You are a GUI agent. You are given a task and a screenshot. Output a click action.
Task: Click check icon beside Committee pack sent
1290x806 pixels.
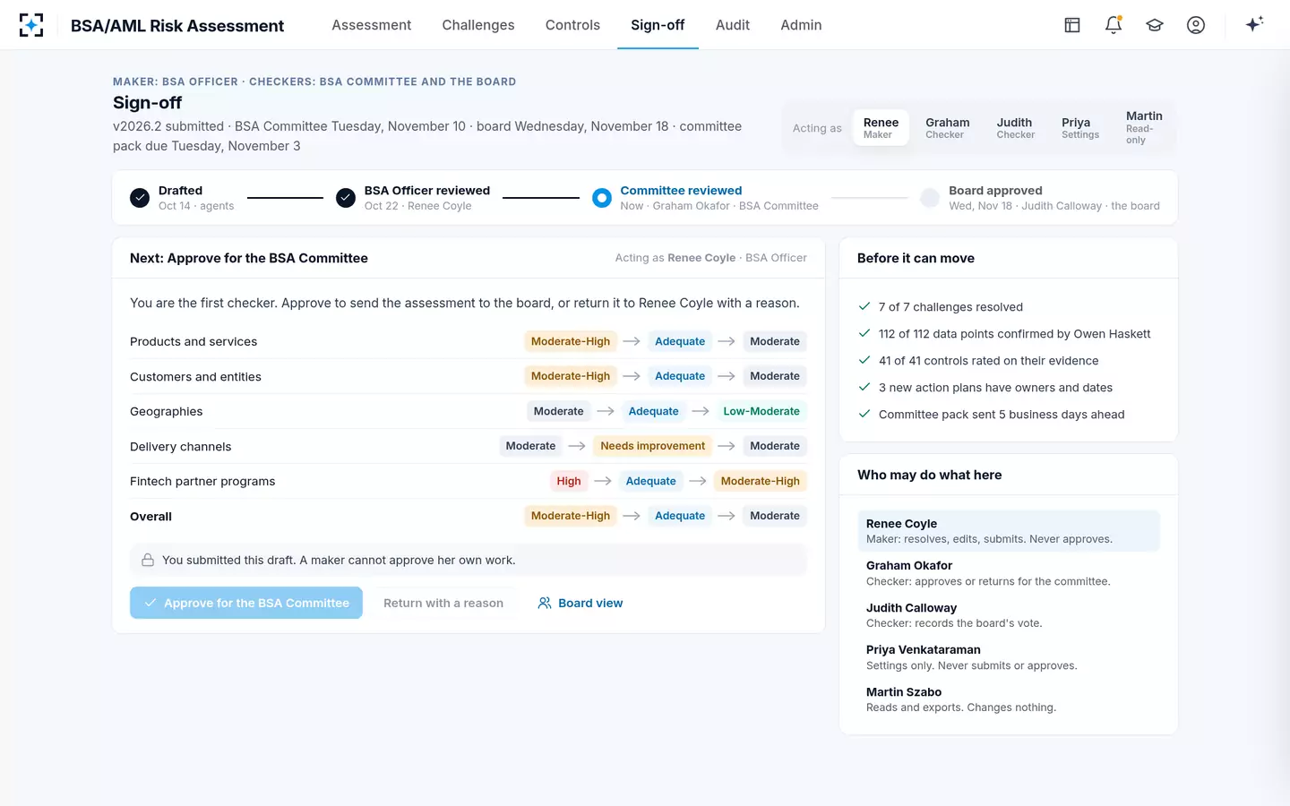click(x=864, y=414)
